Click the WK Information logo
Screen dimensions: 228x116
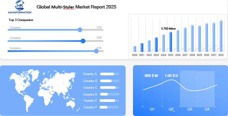tap(20, 7)
